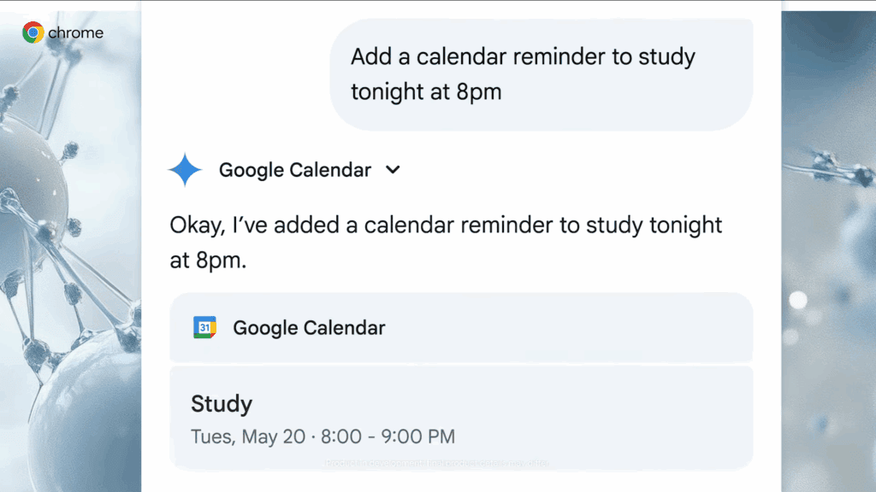Click the Google Calendar label beside sparkle
The height and width of the screenshot is (492, 876).
(x=294, y=170)
